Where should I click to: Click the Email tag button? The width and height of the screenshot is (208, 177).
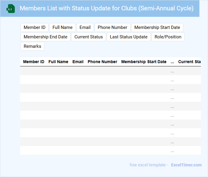[x=85, y=27]
